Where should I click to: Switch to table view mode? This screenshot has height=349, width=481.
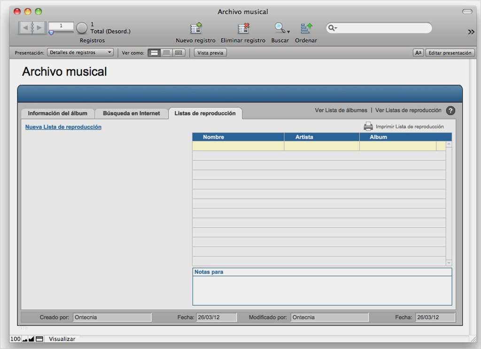[x=178, y=53]
